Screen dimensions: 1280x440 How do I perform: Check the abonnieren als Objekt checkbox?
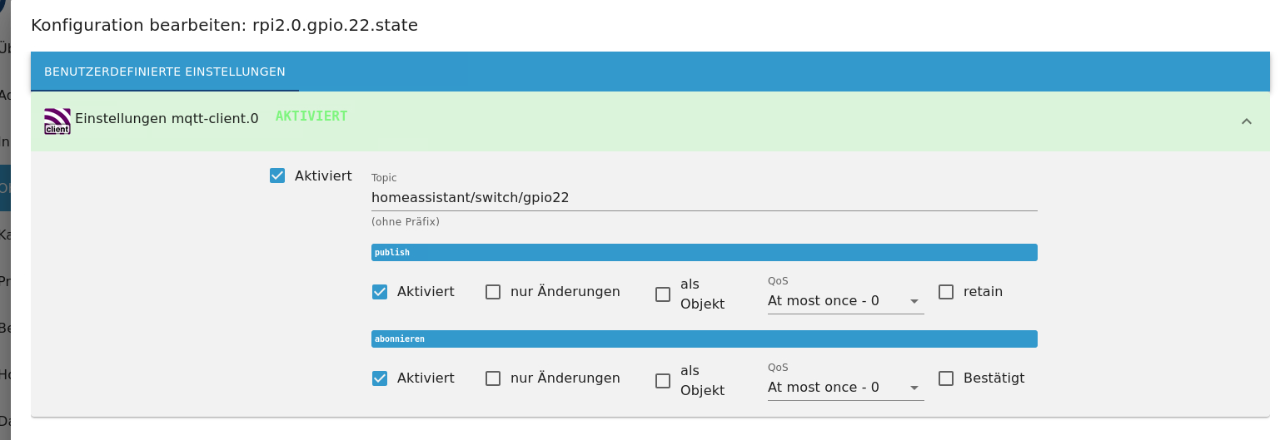663,381
